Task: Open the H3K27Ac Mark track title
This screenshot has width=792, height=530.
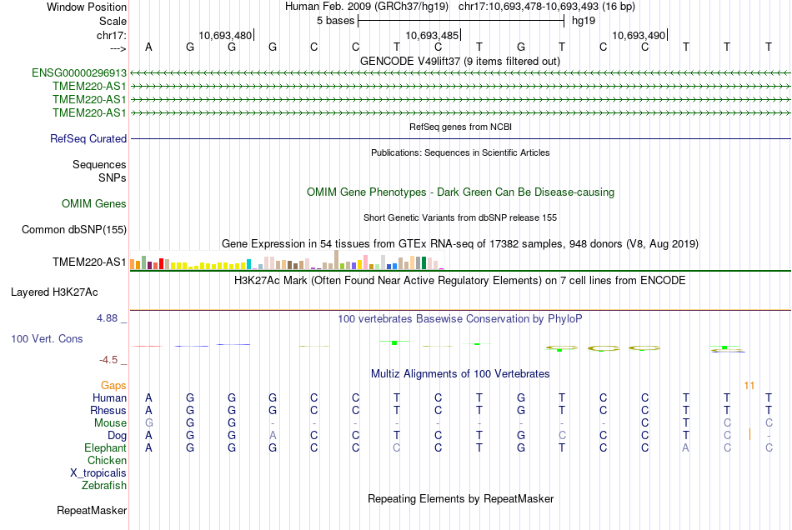Action: coord(460,281)
